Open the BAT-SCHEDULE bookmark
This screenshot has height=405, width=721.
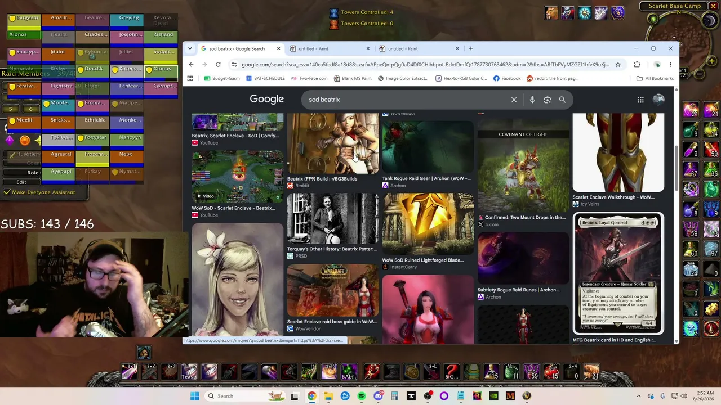pyautogui.click(x=265, y=78)
